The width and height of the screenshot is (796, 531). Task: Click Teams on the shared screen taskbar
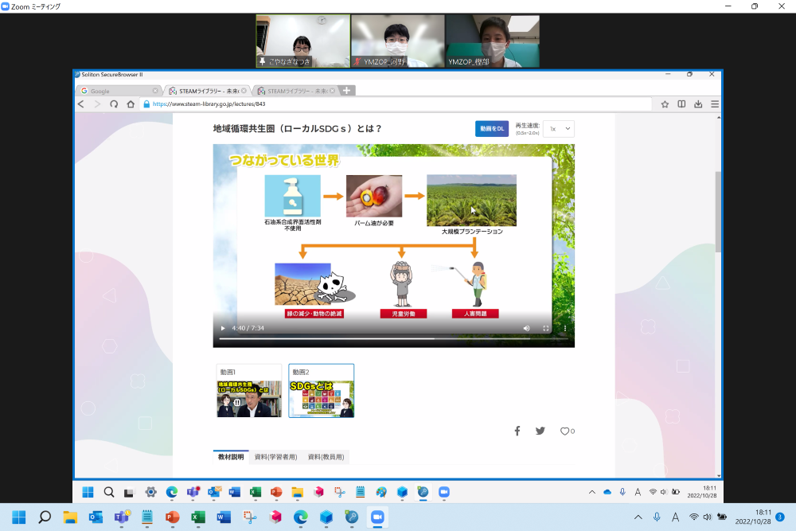coord(193,492)
